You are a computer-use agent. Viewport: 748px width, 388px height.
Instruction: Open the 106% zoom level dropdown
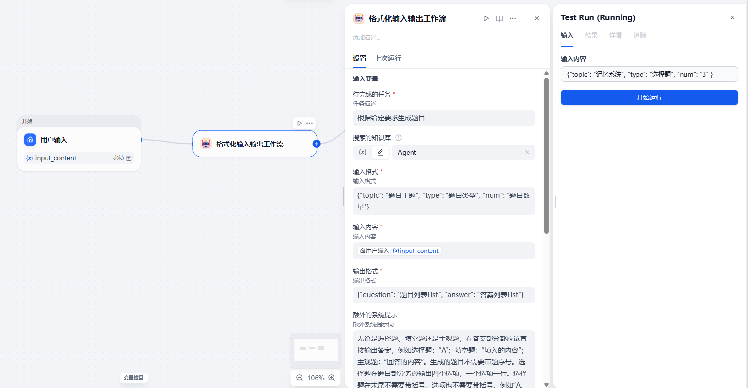(316, 378)
